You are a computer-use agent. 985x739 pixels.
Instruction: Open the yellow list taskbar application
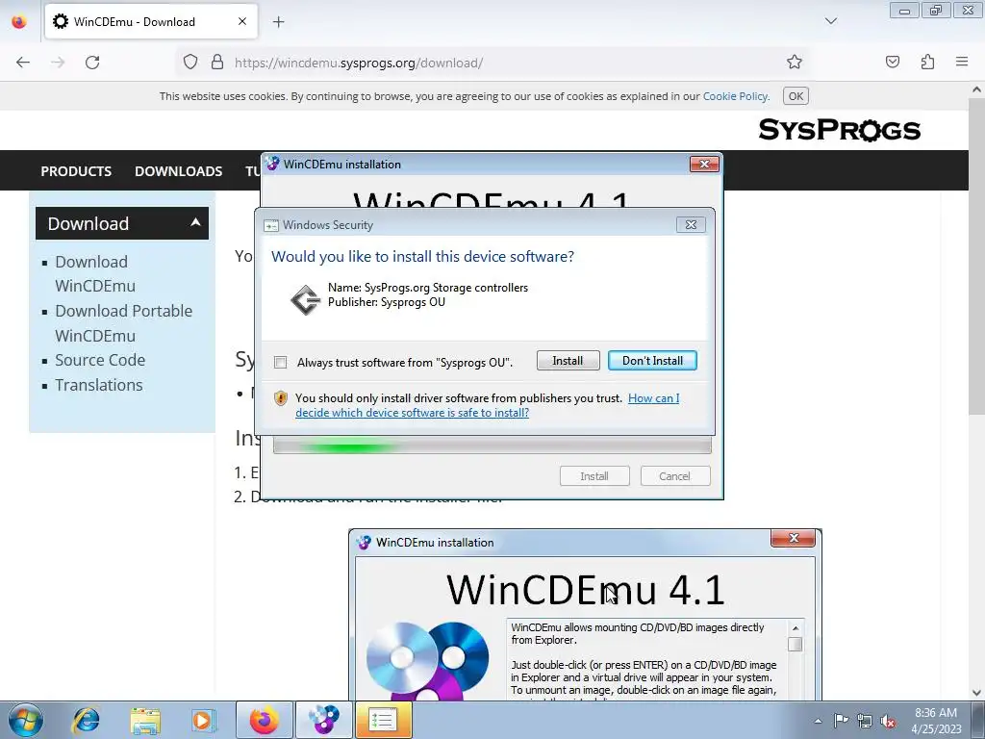[383, 720]
